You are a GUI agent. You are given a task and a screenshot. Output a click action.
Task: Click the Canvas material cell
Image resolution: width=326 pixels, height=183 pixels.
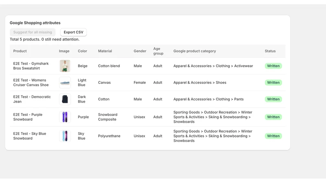(104, 83)
